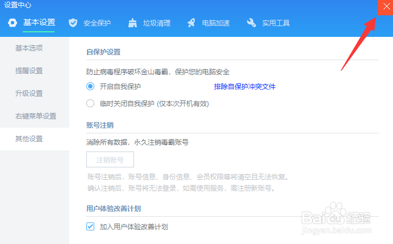Image resolution: width=393 pixels, height=244 pixels.
Task: Open the 排除自保护冲突文件 link
Action: (x=245, y=87)
